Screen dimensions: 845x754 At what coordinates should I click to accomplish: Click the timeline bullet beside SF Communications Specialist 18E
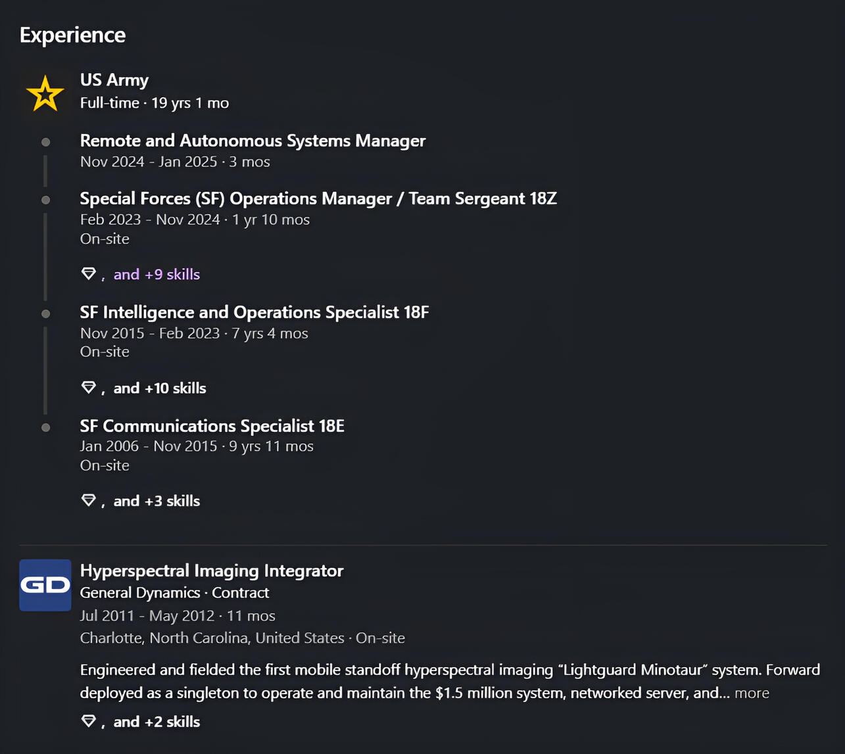(x=45, y=427)
